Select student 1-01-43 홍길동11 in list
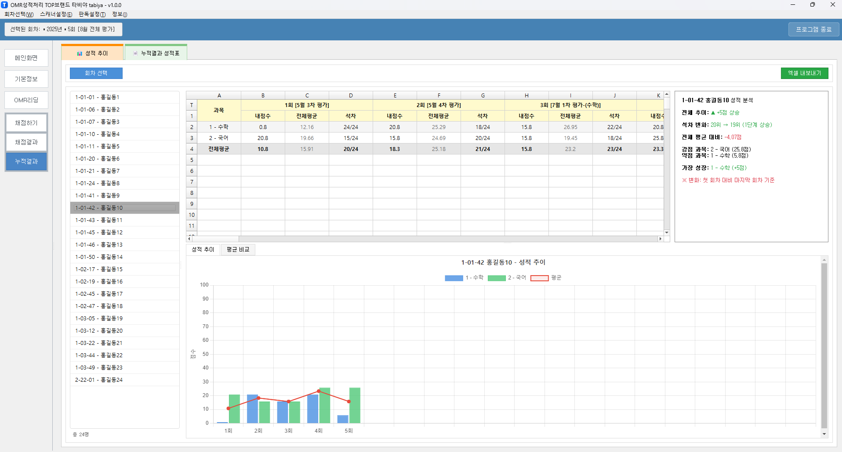Screen dimensions: 842x452 point(99,220)
